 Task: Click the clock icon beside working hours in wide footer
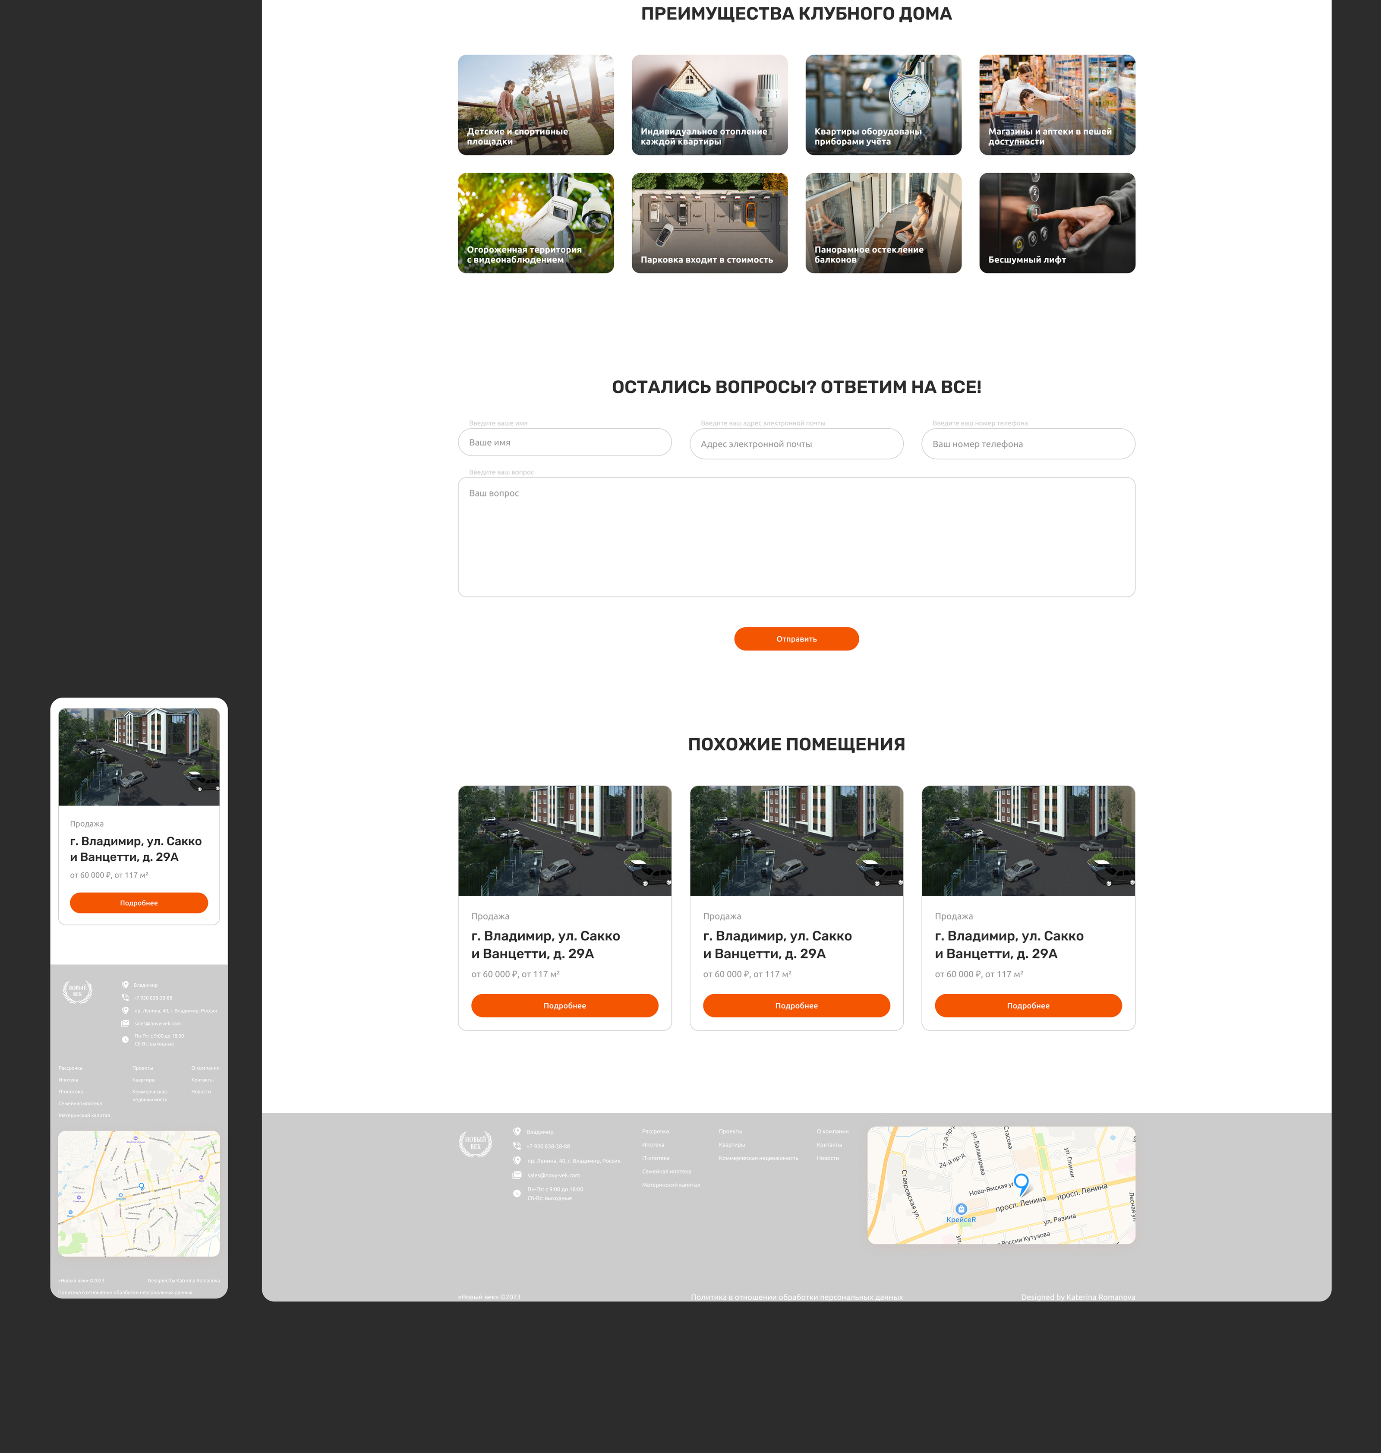(x=517, y=1193)
